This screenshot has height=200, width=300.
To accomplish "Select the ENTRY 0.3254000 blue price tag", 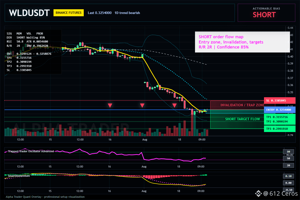I will point(279,110).
